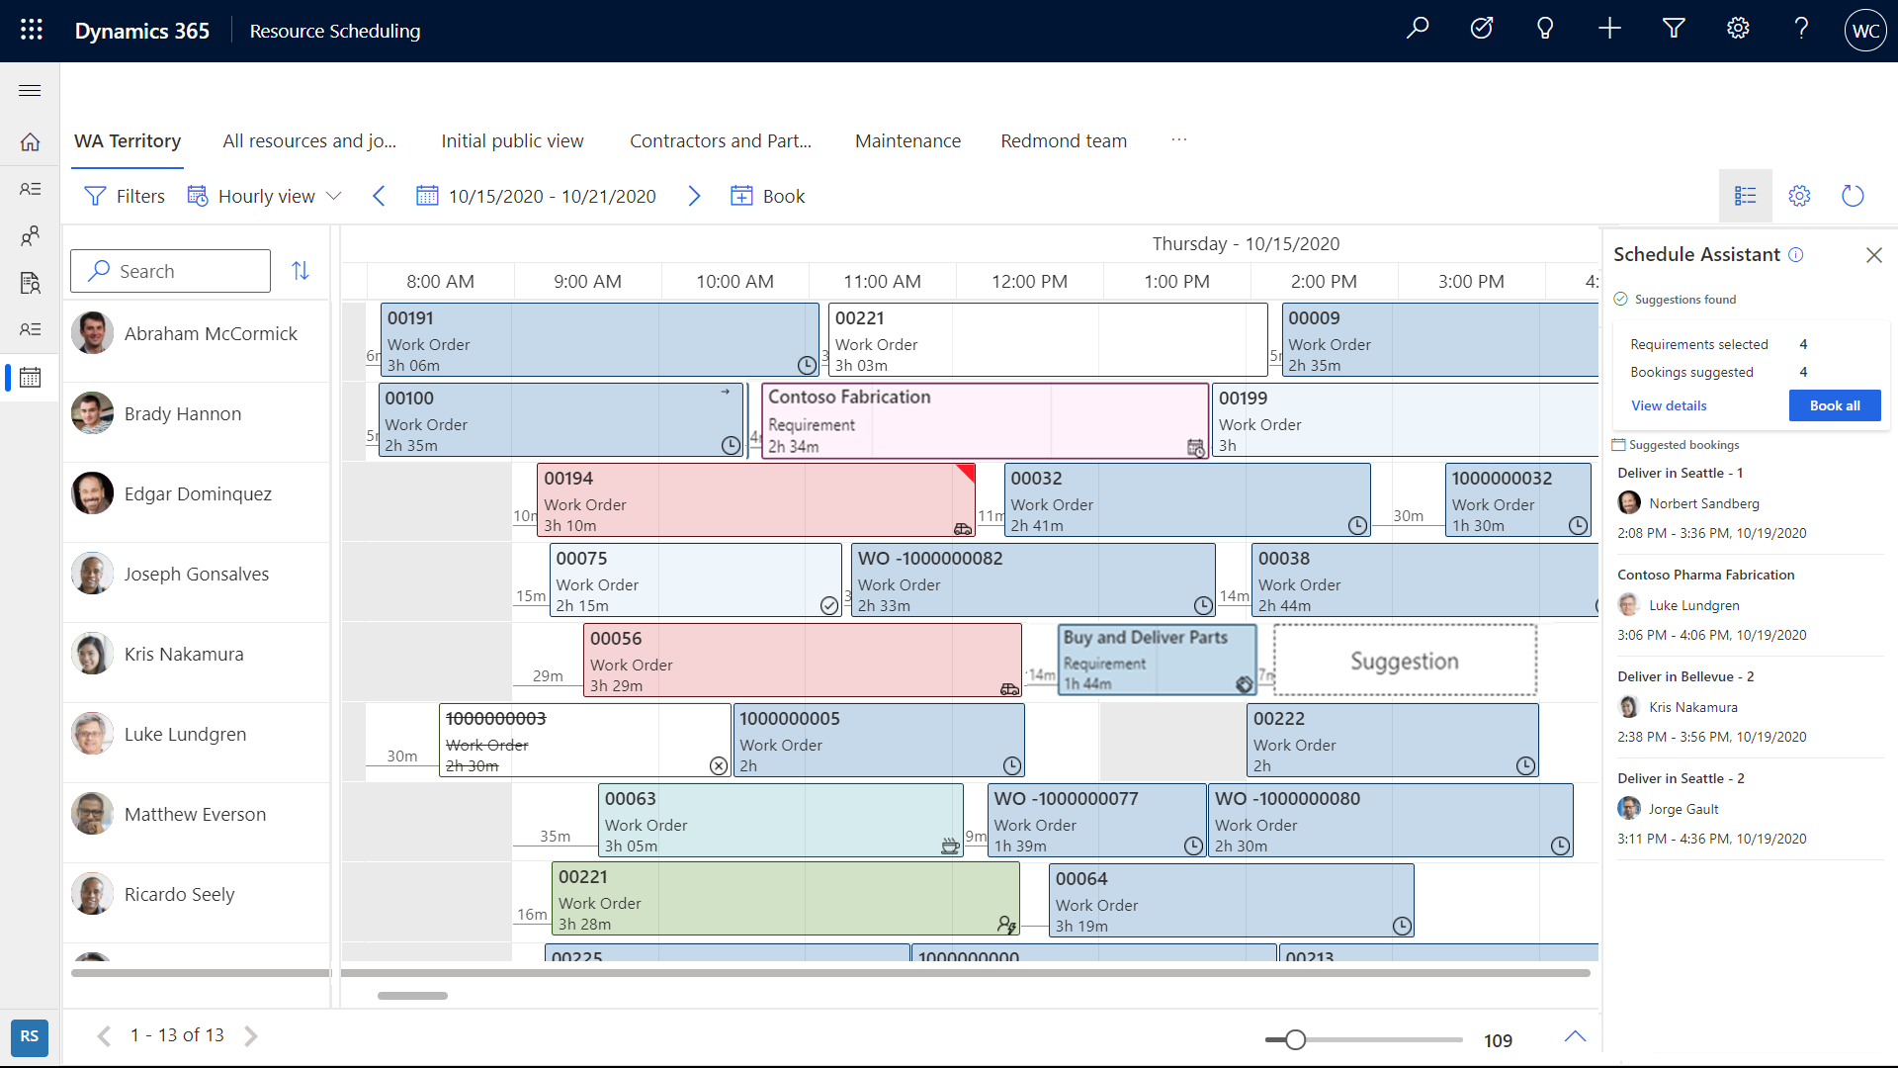The height and width of the screenshot is (1068, 1898).
Task: Click the refresh/reload schedule board icon
Action: point(1853,196)
